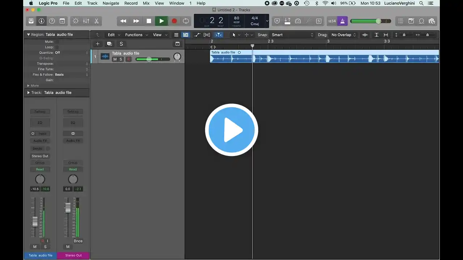Click the Rewind transport button
The height and width of the screenshot is (260, 463).
123,21
